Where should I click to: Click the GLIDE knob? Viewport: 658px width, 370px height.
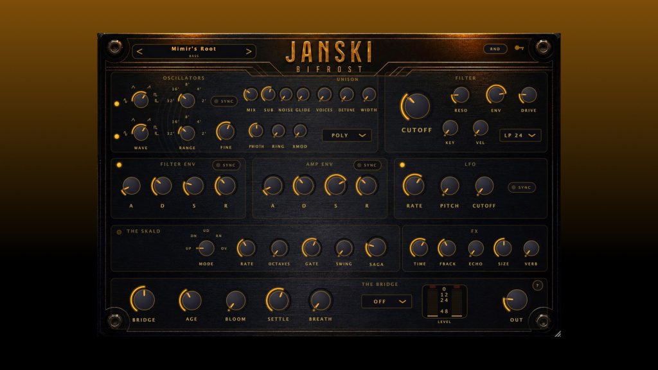[303, 95]
